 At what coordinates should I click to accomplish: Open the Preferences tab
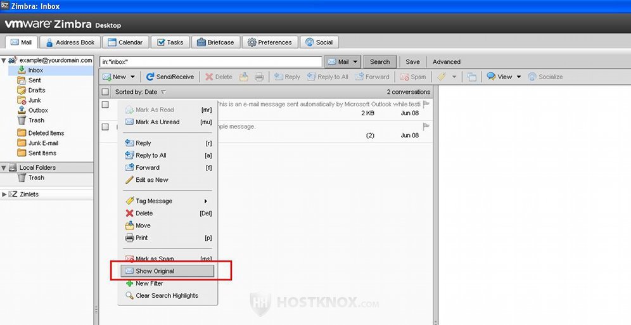click(270, 42)
